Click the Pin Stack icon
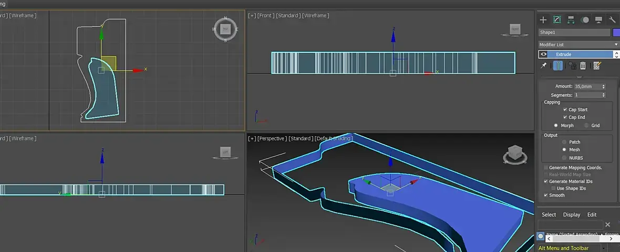The image size is (620, 252). pos(544,65)
